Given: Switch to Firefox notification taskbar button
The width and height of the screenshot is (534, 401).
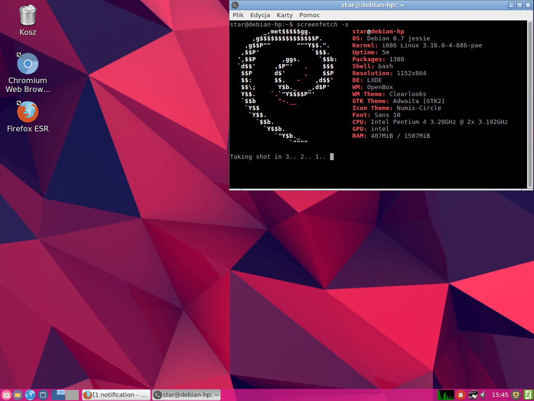Looking at the screenshot, I should point(116,395).
